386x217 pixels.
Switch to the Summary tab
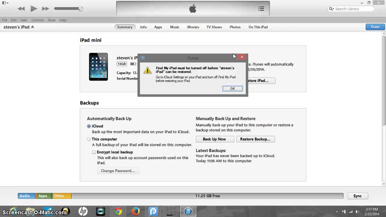click(125, 27)
